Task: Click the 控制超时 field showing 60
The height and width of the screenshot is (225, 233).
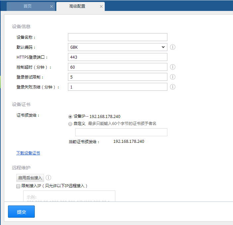Action: coord(118,67)
